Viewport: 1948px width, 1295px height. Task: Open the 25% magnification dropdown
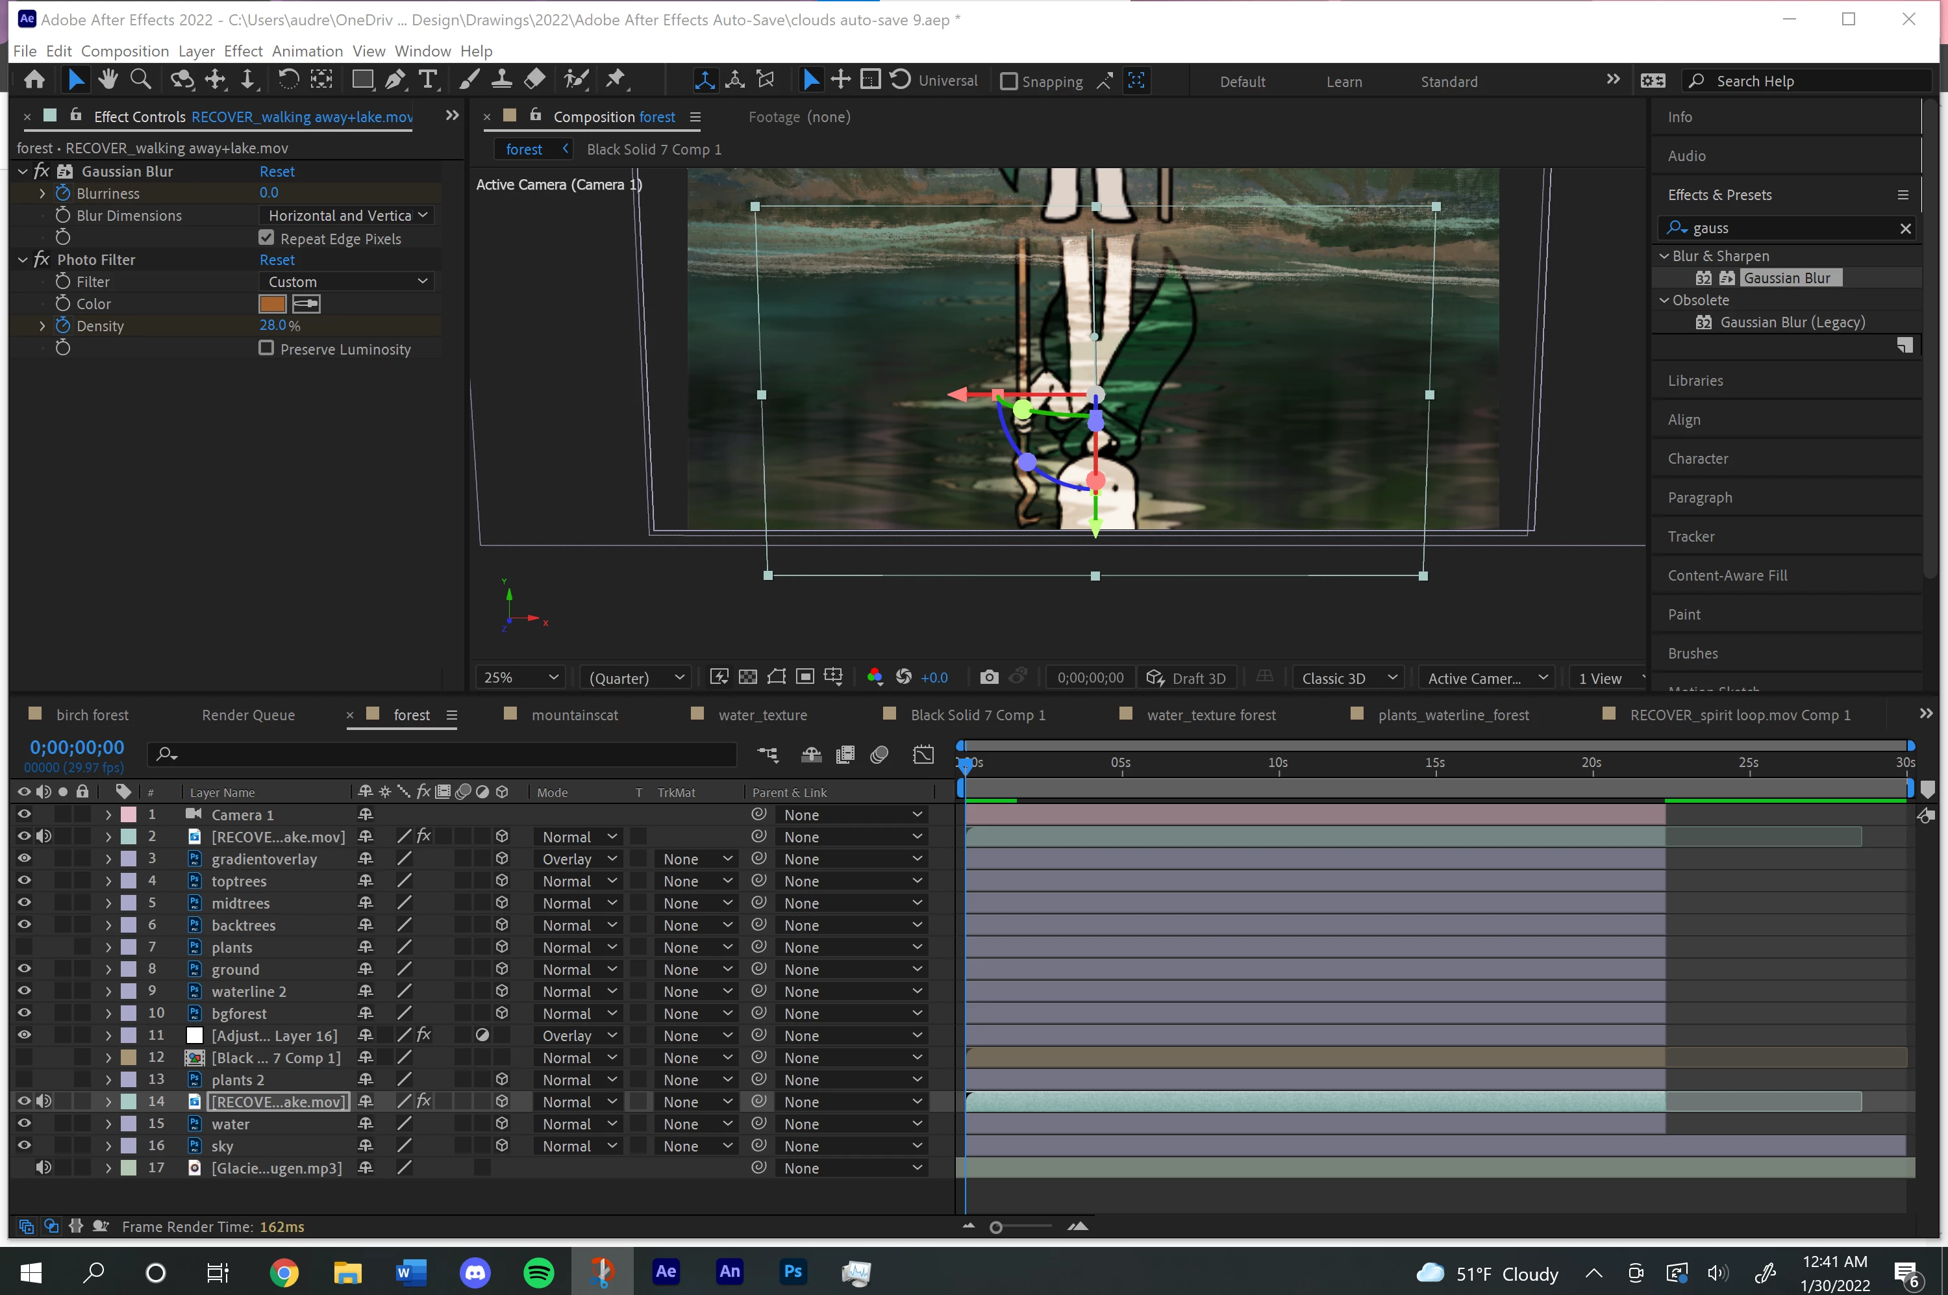point(521,677)
